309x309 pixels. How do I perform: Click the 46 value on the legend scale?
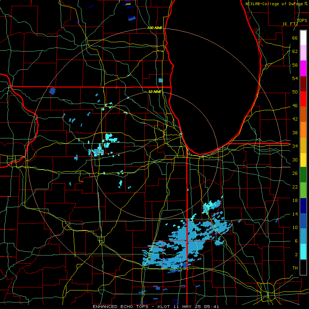pos(295,106)
